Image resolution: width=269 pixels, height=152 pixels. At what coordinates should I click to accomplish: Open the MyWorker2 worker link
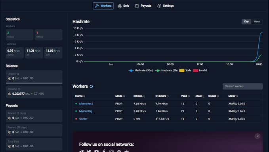(86, 103)
